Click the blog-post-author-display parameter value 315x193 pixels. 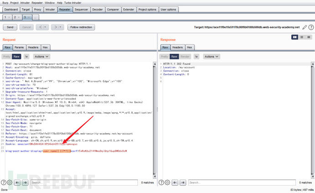57,151
